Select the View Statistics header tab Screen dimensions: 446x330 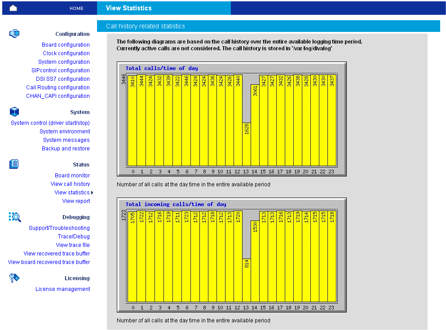[129, 8]
